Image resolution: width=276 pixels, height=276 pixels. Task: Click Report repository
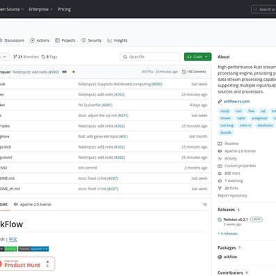[232, 195]
